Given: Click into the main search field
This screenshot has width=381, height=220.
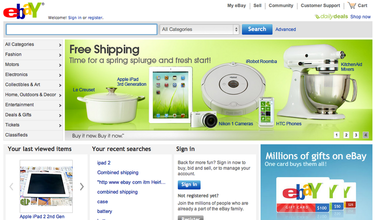Looking at the screenshot, I should pos(81,29).
